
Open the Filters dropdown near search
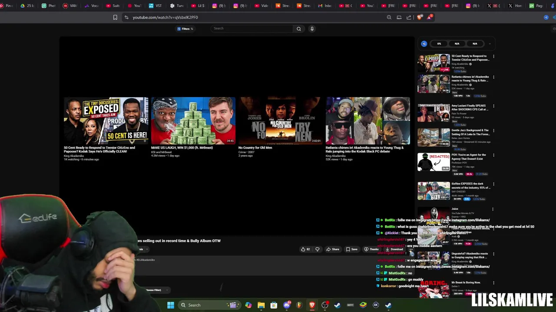tap(185, 29)
